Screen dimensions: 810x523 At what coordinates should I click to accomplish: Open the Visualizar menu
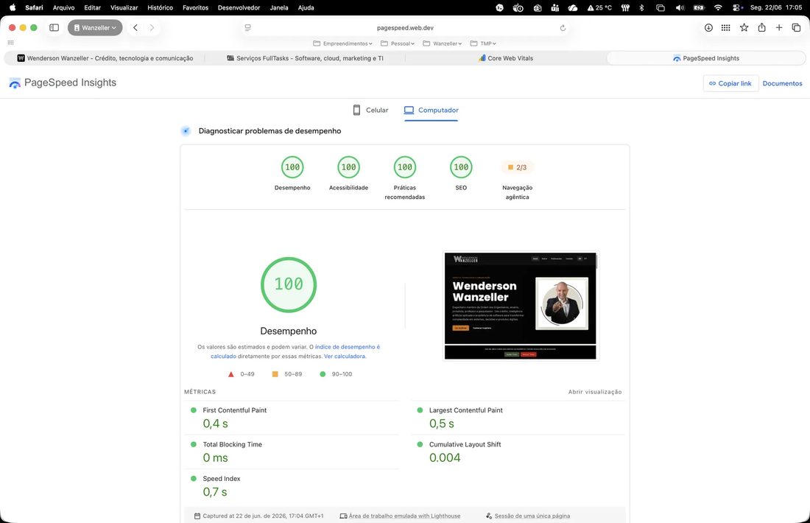click(124, 8)
